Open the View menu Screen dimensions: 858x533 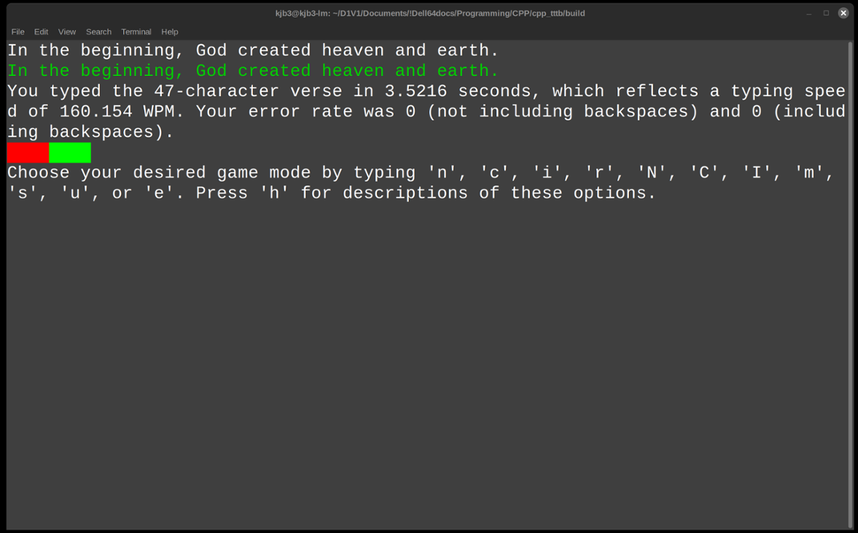(66, 31)
